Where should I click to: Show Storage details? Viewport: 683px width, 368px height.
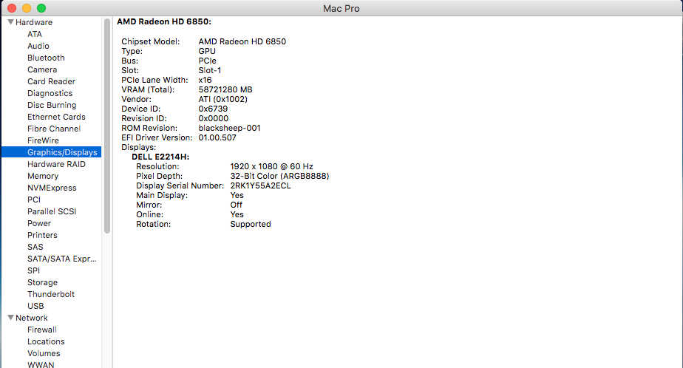point(42,282)
